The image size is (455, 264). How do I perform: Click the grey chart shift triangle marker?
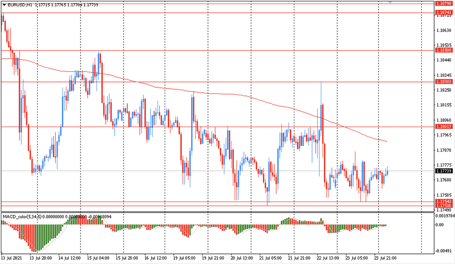click(x=390, y=2)
